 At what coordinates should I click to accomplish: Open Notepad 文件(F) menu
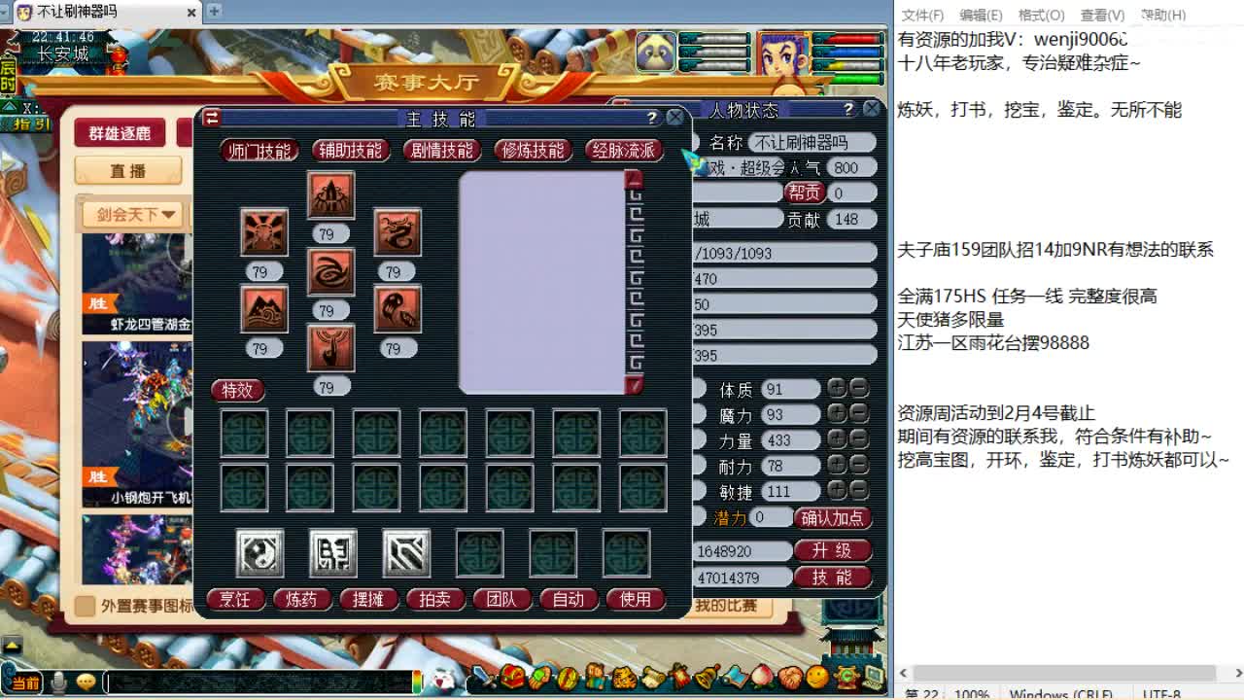click(922, 15)
